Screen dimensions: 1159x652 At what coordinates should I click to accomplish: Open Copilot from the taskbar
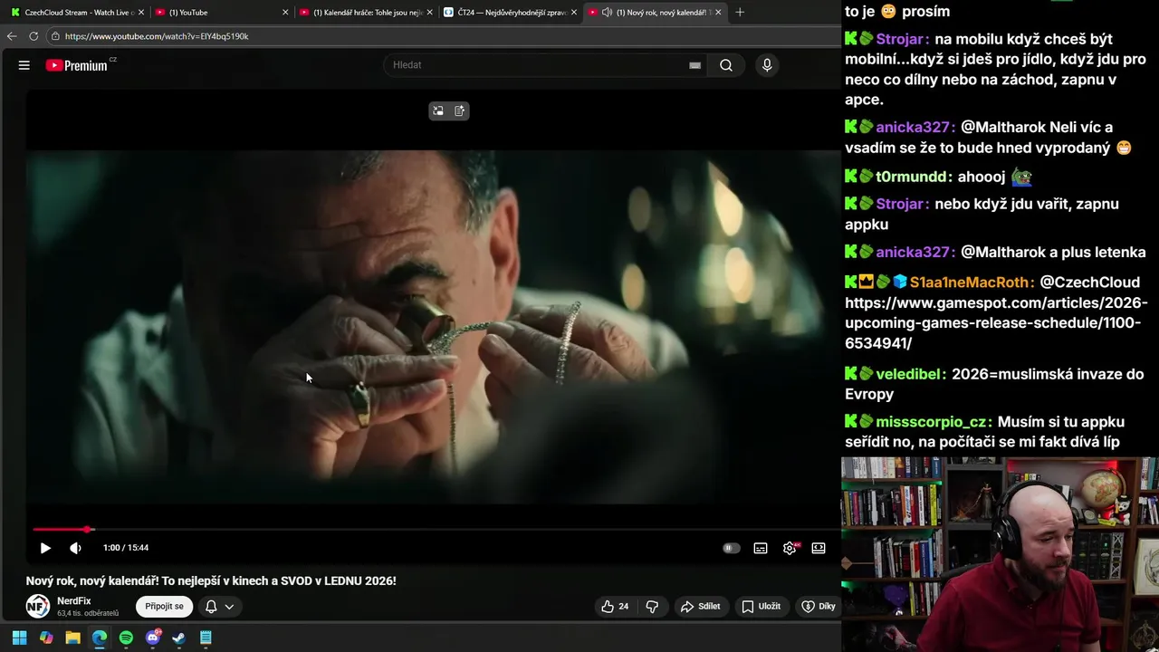(46, 638)
